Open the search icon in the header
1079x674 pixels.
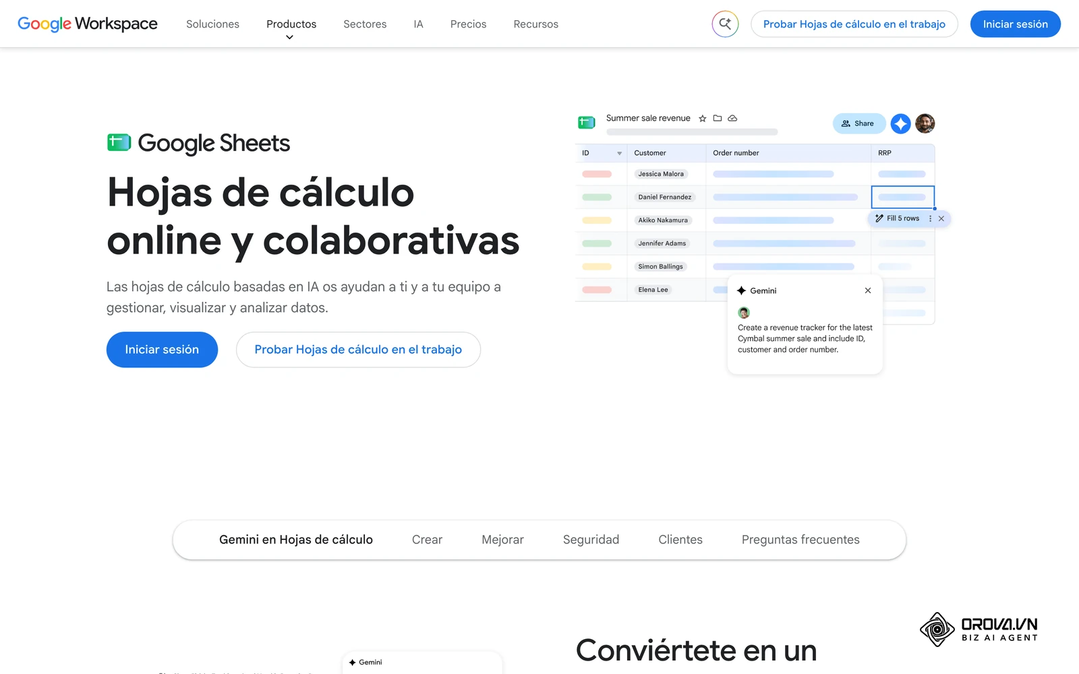[x=725, y=24]
